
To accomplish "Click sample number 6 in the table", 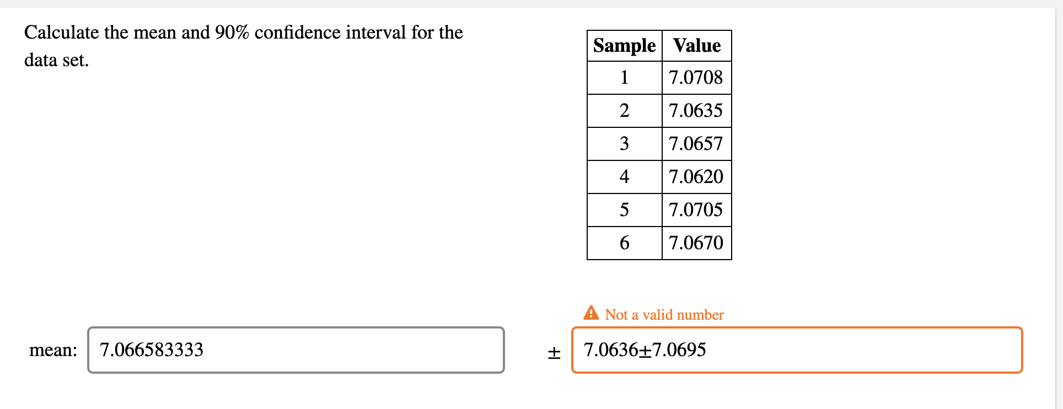I will point(624,243).
